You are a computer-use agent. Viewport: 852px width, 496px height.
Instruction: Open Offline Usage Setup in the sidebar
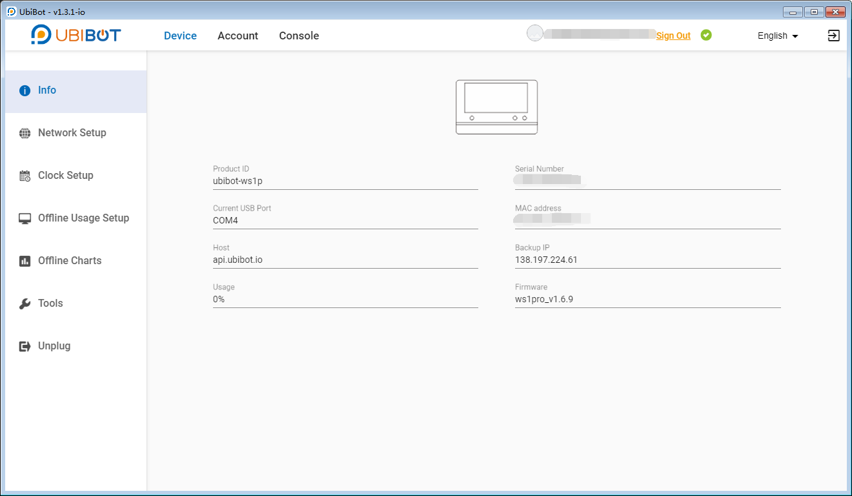(76, 218)
